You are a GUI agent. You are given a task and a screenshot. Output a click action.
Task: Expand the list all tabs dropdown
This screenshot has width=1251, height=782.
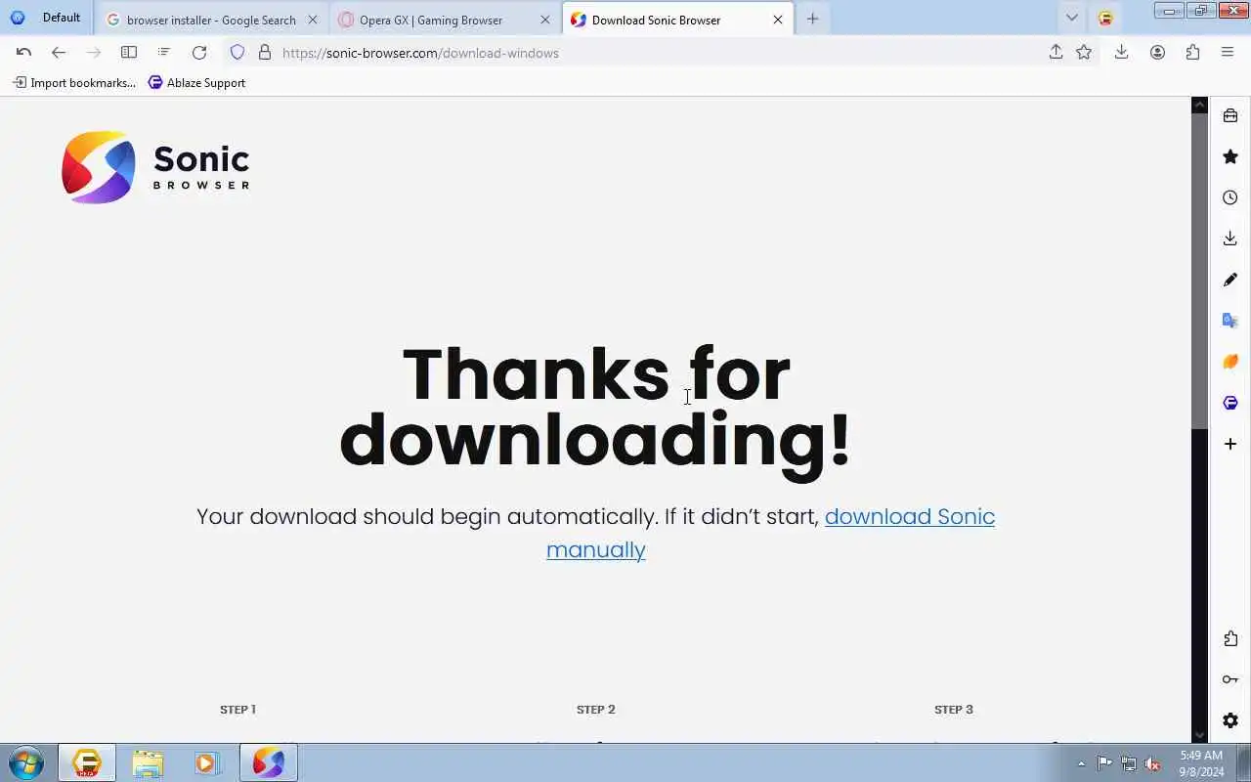(x=1072, y=18)
